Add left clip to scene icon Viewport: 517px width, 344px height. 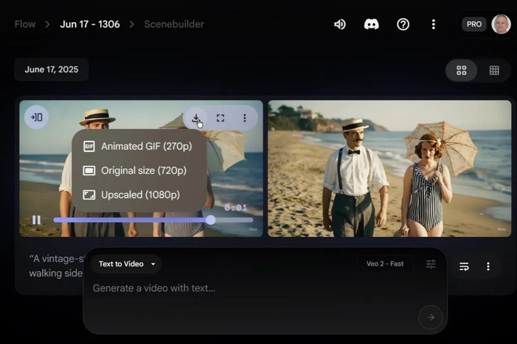(37, 117)
